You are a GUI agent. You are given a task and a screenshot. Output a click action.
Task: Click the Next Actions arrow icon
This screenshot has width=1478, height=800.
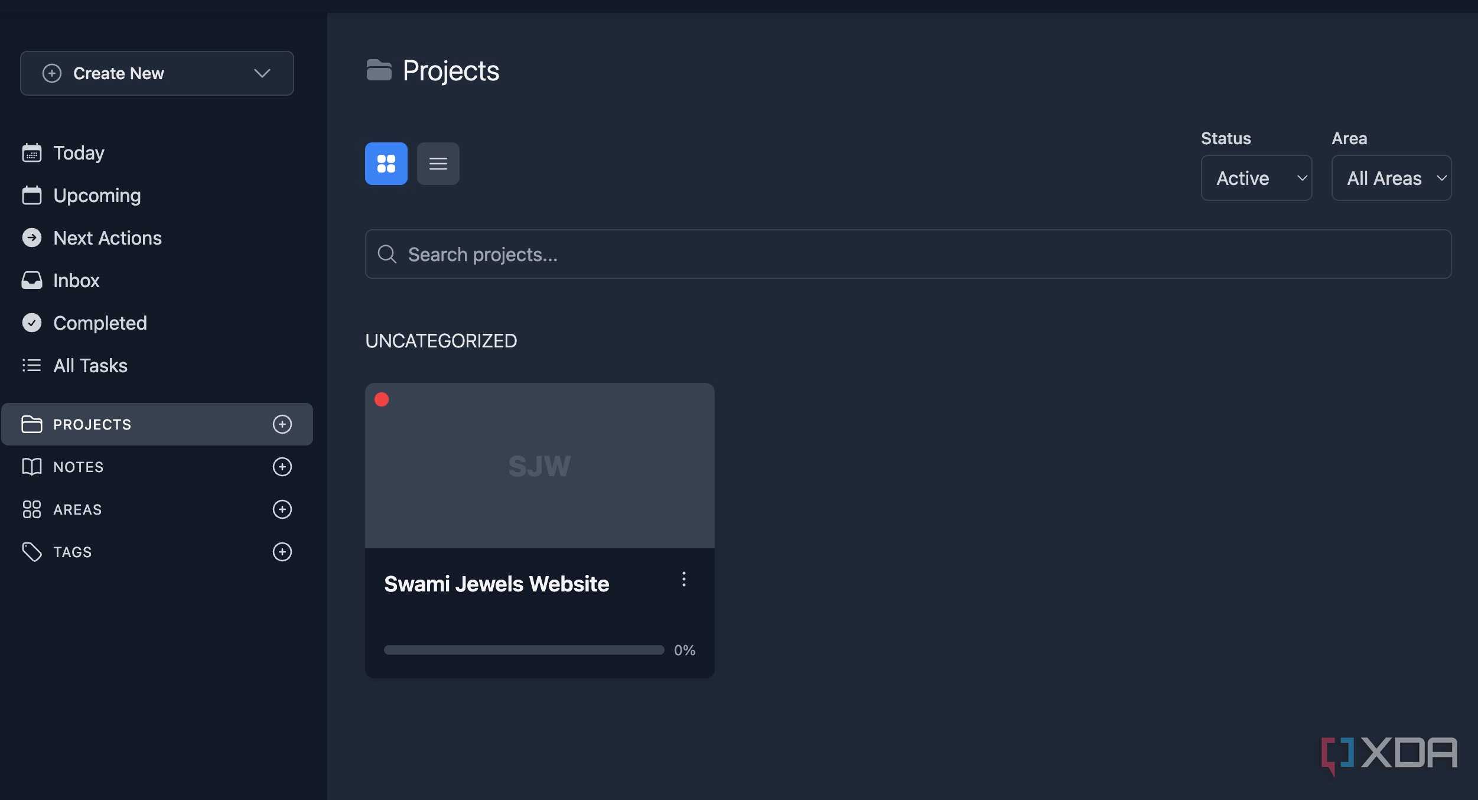(x=32, y=238)
